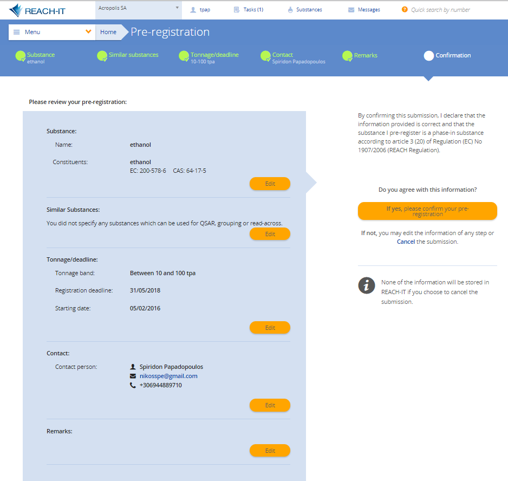
Task: Switch to the Remarks step
Action: [366, 55]
